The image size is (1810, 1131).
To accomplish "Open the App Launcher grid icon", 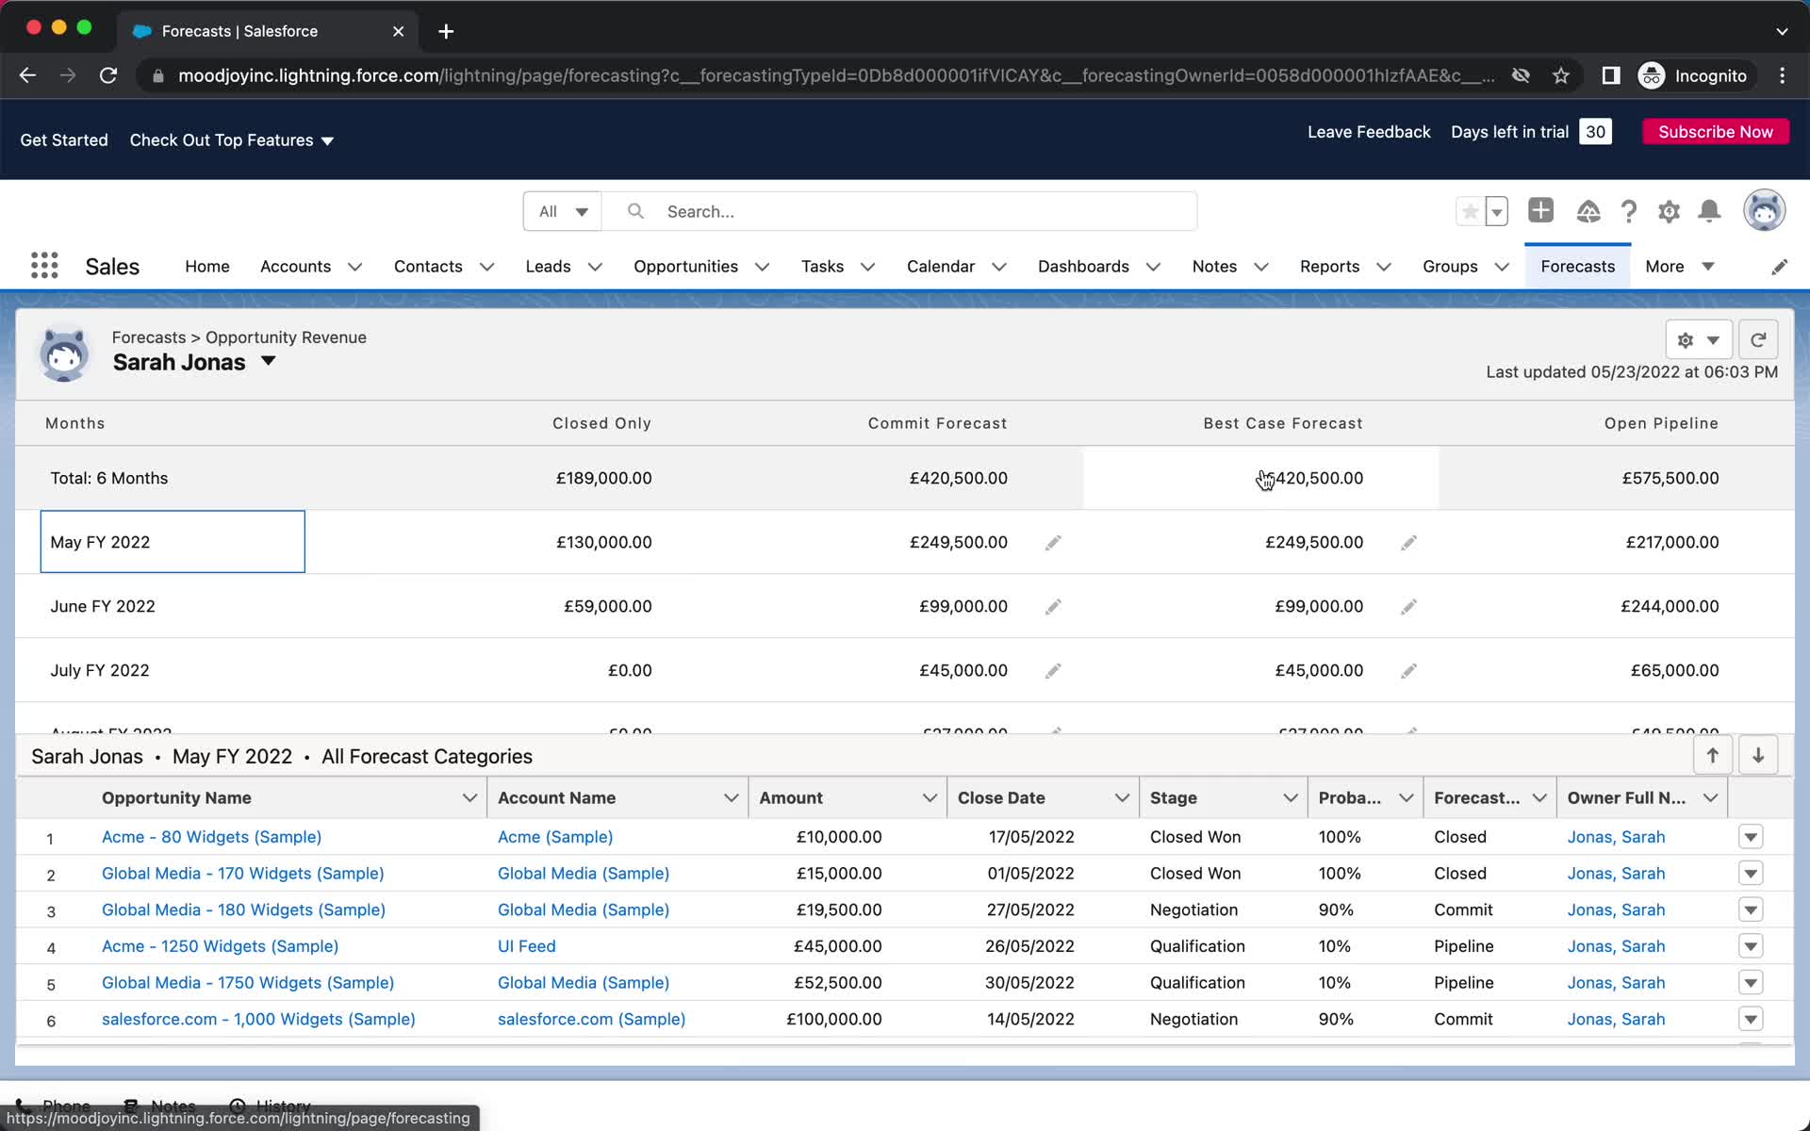I will [x=44, y=266].
